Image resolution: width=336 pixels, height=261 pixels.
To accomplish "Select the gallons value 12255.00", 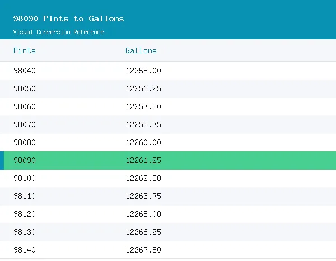I will pyautogui.click(x=143, y=71).
